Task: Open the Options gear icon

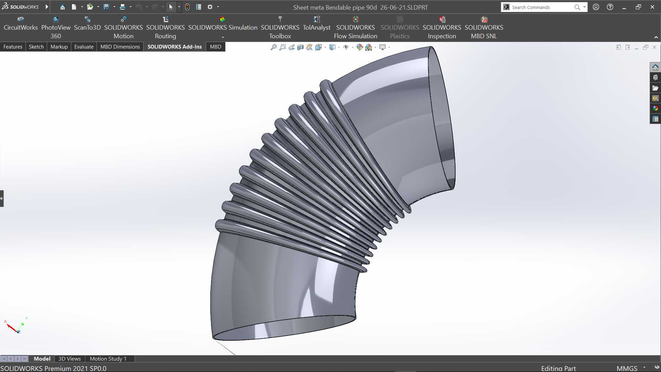Action: pyautogui.click(x=210, y=7)
